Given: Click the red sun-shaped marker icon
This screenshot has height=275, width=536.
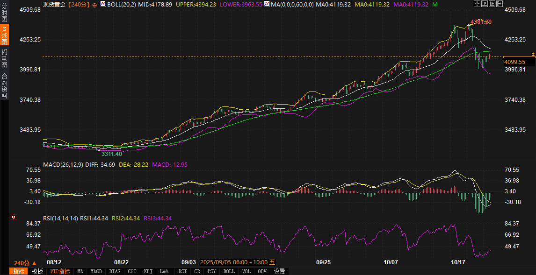Looking at the screenshot, I should click(14, 217).
